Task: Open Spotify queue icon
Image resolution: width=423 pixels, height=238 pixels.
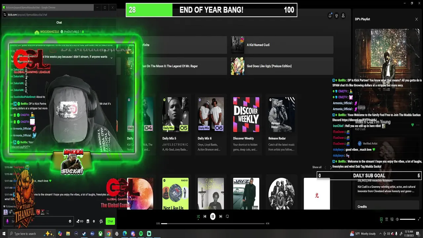Action: pyautogui.click(x=387, y=219)
